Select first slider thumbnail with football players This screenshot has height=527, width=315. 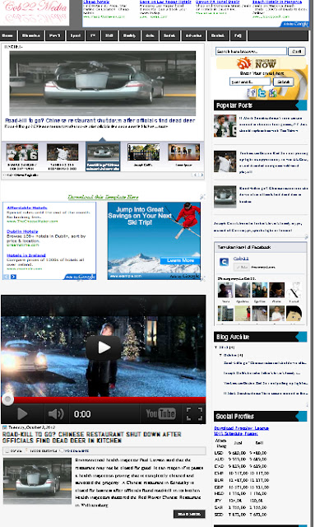[22, 152]
